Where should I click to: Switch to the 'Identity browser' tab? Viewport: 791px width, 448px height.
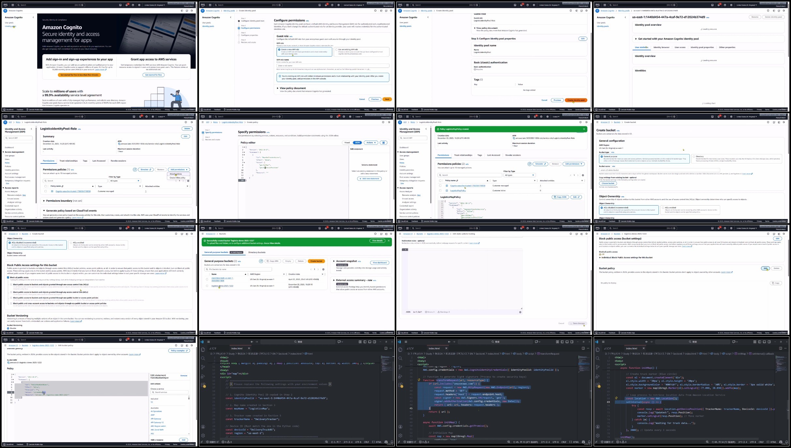(661, 47)
